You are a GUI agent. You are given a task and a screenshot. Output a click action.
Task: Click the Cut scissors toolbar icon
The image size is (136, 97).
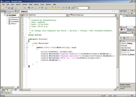[16, 8]
